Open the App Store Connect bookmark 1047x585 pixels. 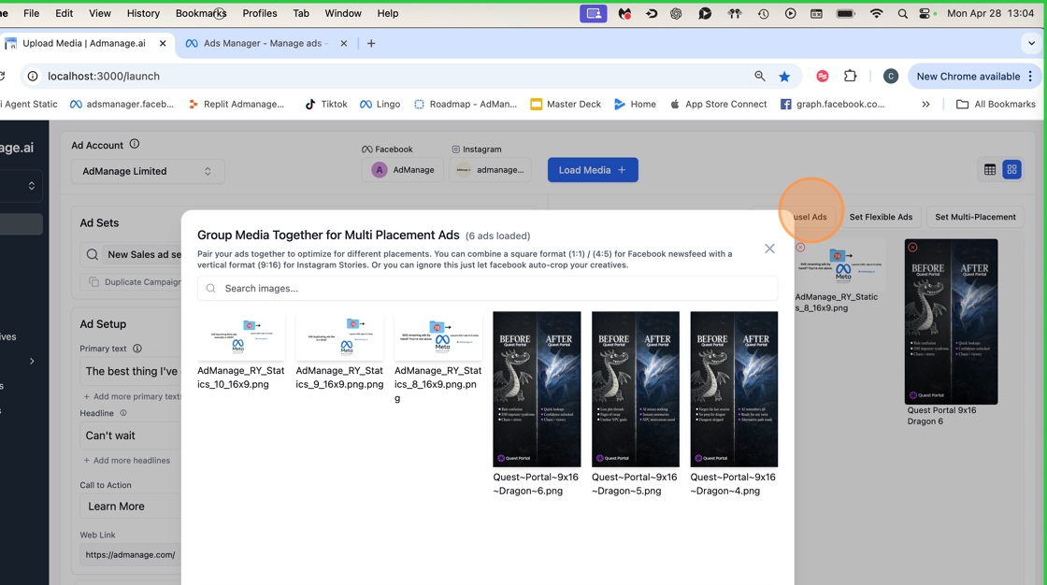pos(718,104)
